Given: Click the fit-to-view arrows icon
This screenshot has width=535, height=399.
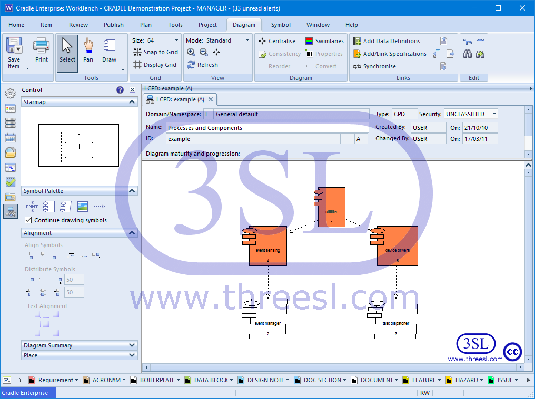Looking at the screenshot, I should point(216,52).
